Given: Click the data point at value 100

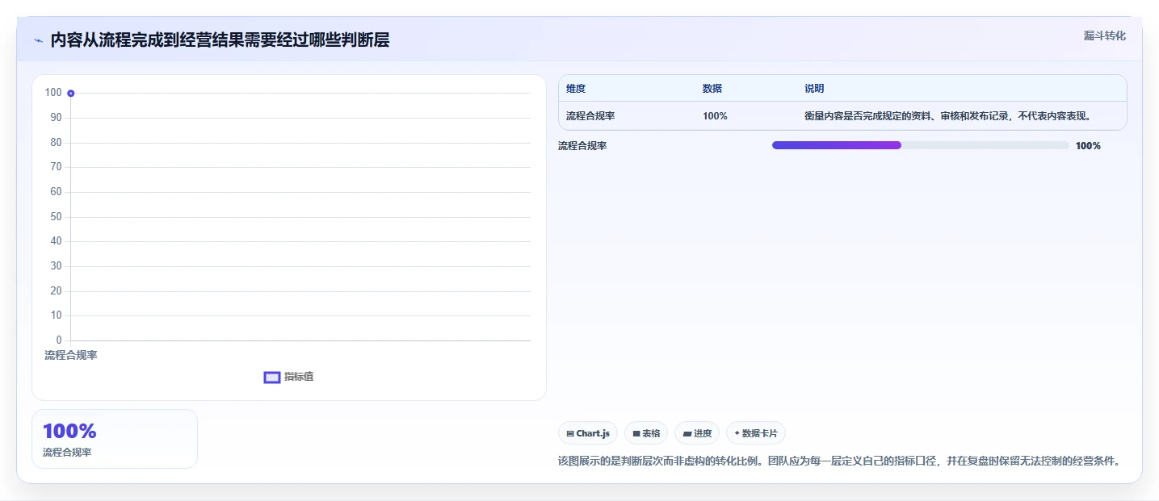Looking at the screenshot, I should pos(71,94).
